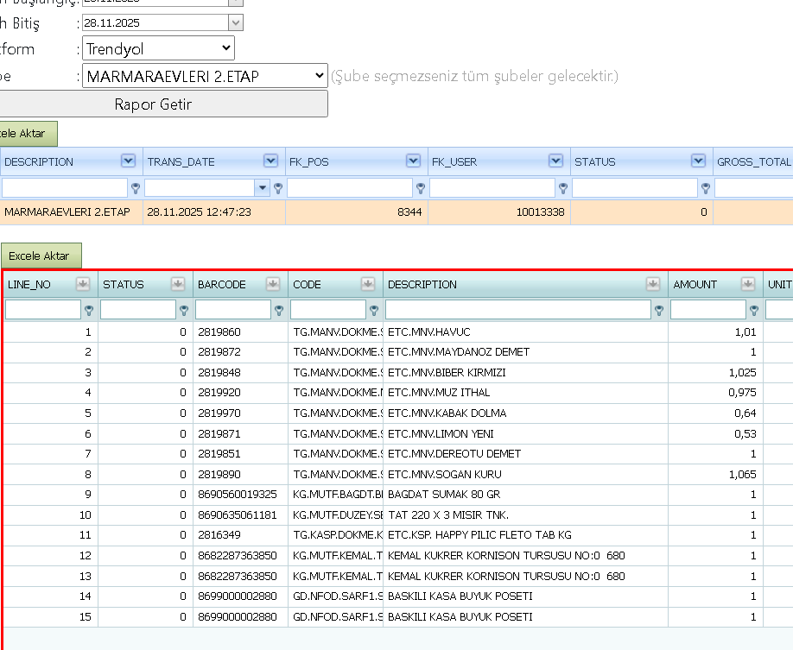Viewport: 793px width, 650px height.
Task: Open BARCODE column header menu arrow
Action: coord(273,284)
